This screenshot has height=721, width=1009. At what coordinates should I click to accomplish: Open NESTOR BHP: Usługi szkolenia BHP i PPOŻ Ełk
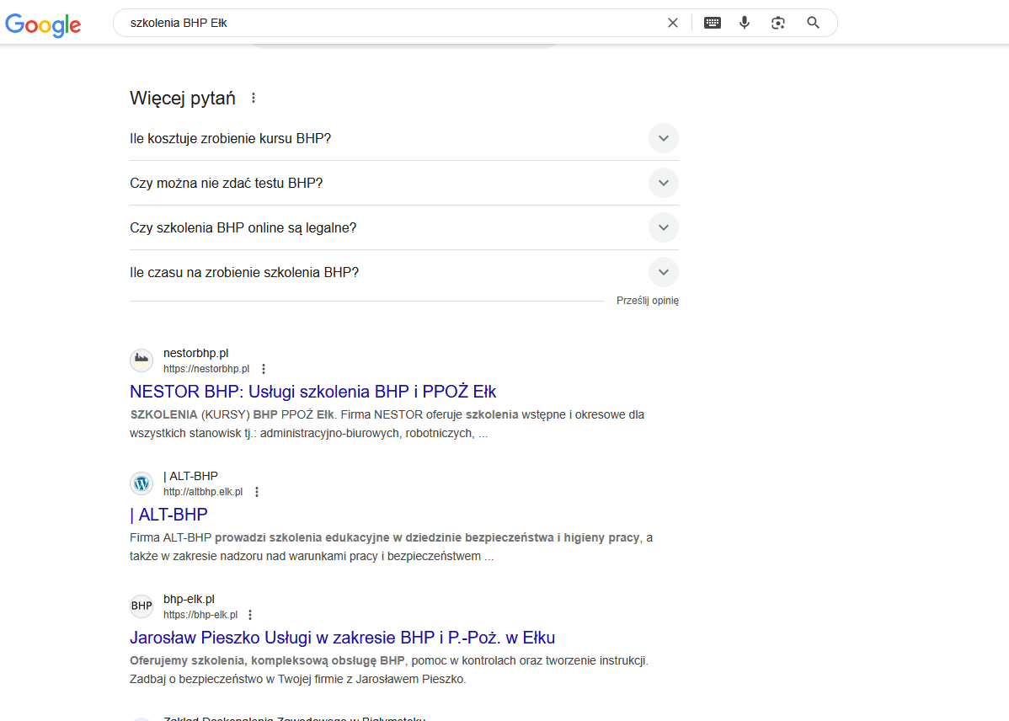coord(312,392)
